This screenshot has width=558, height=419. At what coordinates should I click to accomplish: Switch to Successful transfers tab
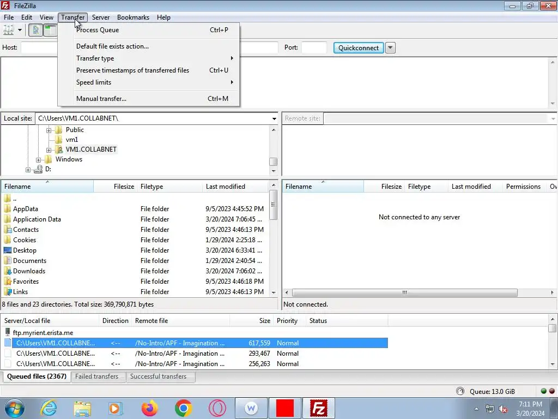[161, 376]
